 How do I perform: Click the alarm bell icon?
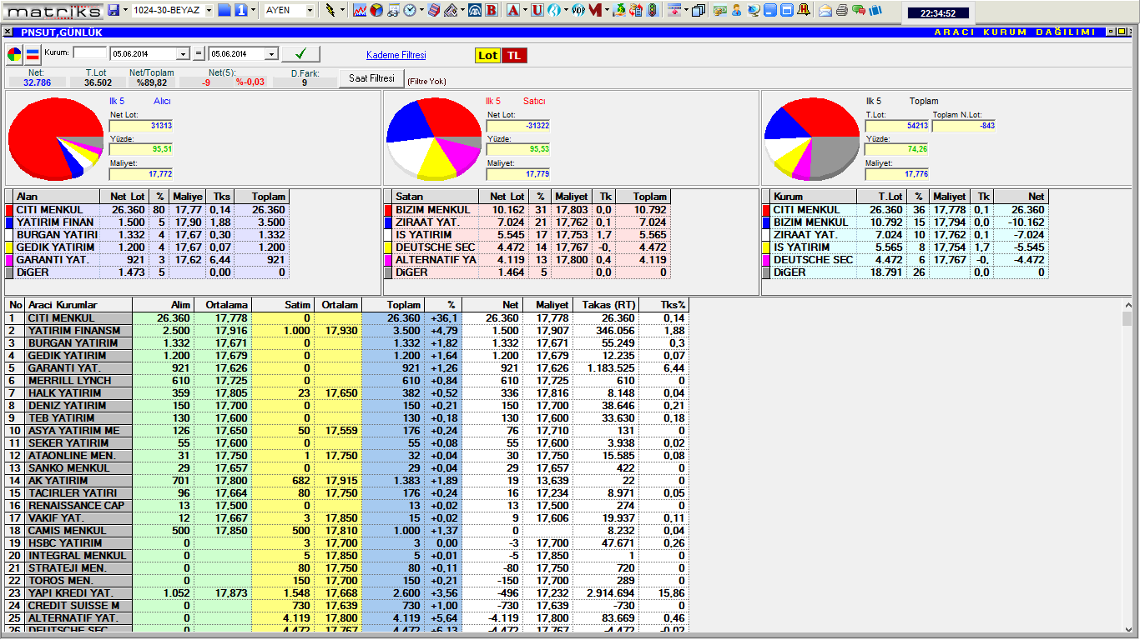click(x=803, y=10)
